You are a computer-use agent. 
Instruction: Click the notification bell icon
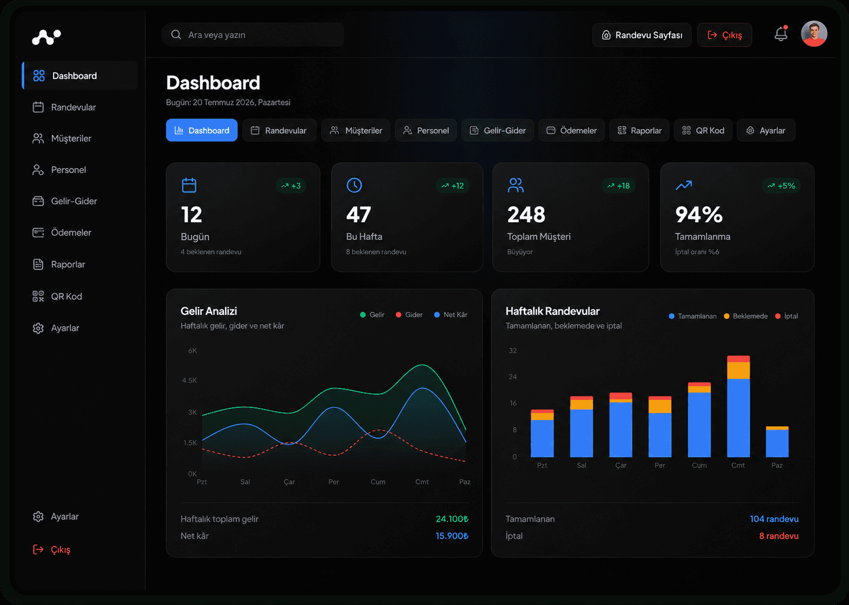tap(781, 34)
